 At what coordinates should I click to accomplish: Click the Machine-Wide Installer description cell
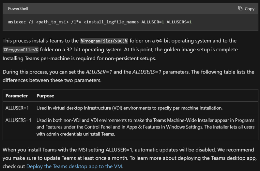coord(145,127)
